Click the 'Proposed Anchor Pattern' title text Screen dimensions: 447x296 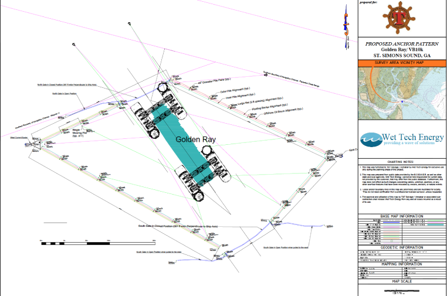click(x=401, y=43)
